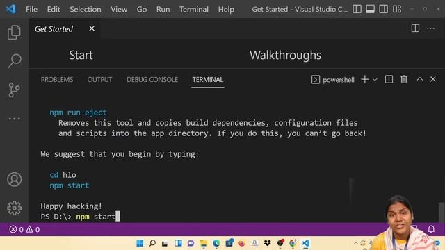Click the Start heading
The image size is (445, 250).
click(81, 55)
